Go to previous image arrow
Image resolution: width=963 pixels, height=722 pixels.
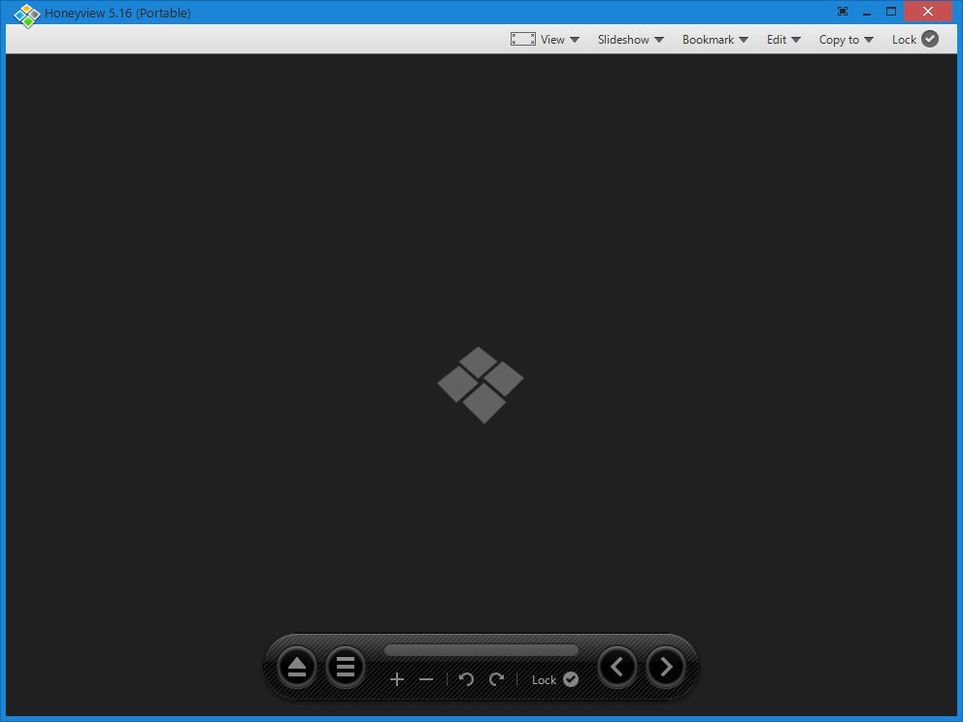(617, 667)
